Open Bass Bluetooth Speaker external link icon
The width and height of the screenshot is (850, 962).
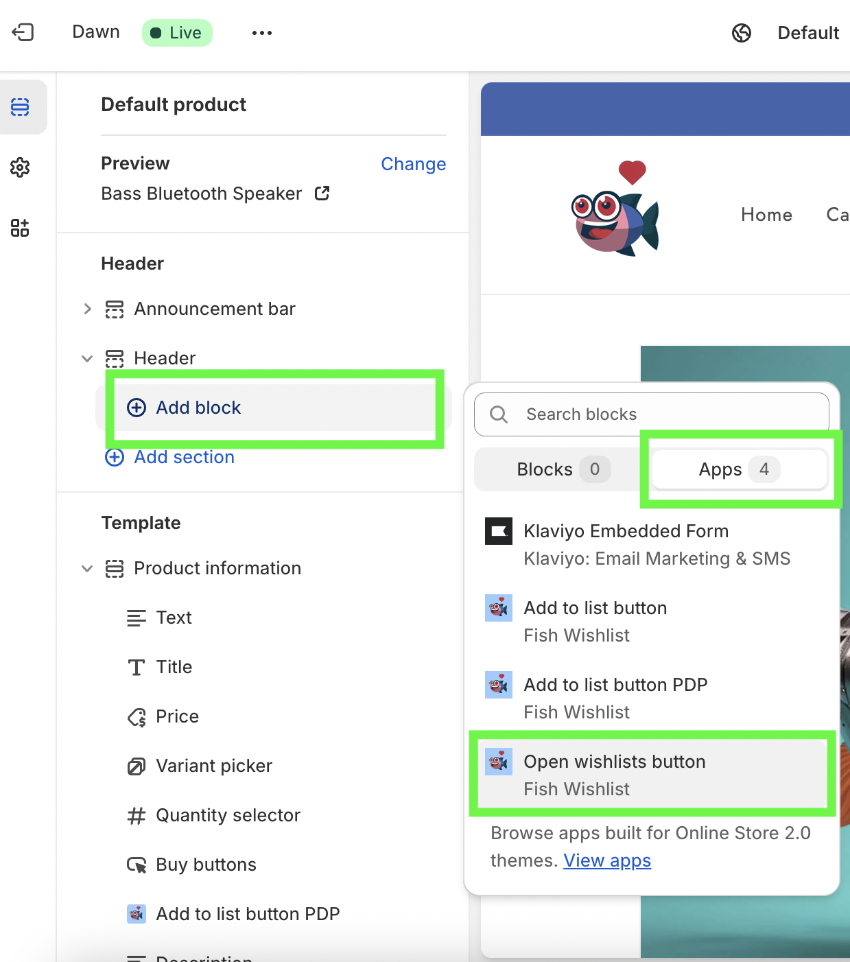pyautogui.click(x=322, y=193)
